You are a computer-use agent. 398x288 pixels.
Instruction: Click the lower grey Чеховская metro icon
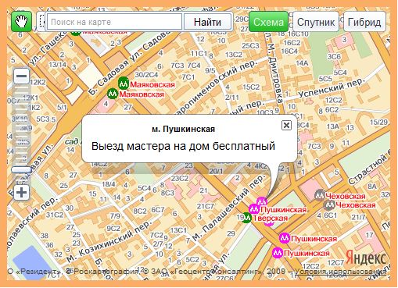click(329, 205)
